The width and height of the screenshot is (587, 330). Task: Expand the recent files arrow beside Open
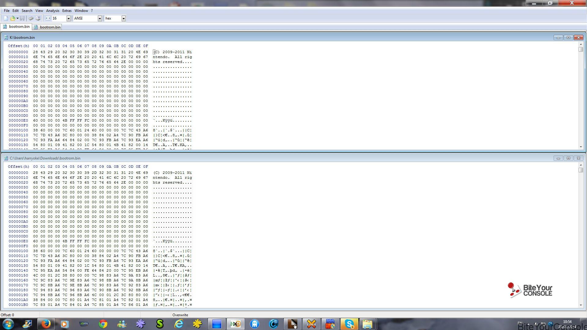[17, 18]
